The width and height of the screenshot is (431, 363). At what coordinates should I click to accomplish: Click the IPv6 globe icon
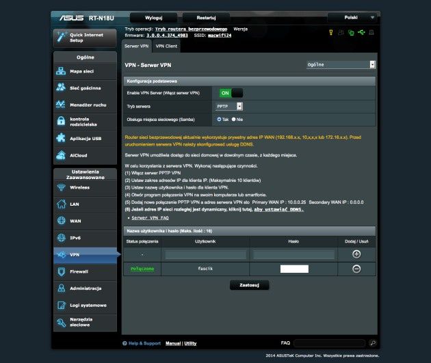(61, 237)
